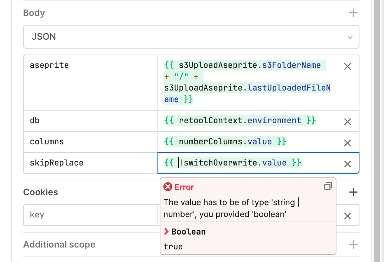Click the retoolContext.environment value field
The image size is (384, 262).
click(x=240, y=121)
